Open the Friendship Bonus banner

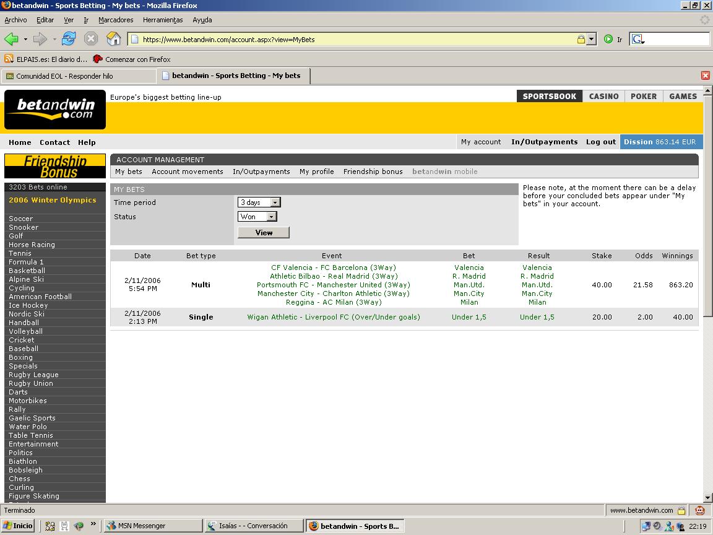[55, 166]
